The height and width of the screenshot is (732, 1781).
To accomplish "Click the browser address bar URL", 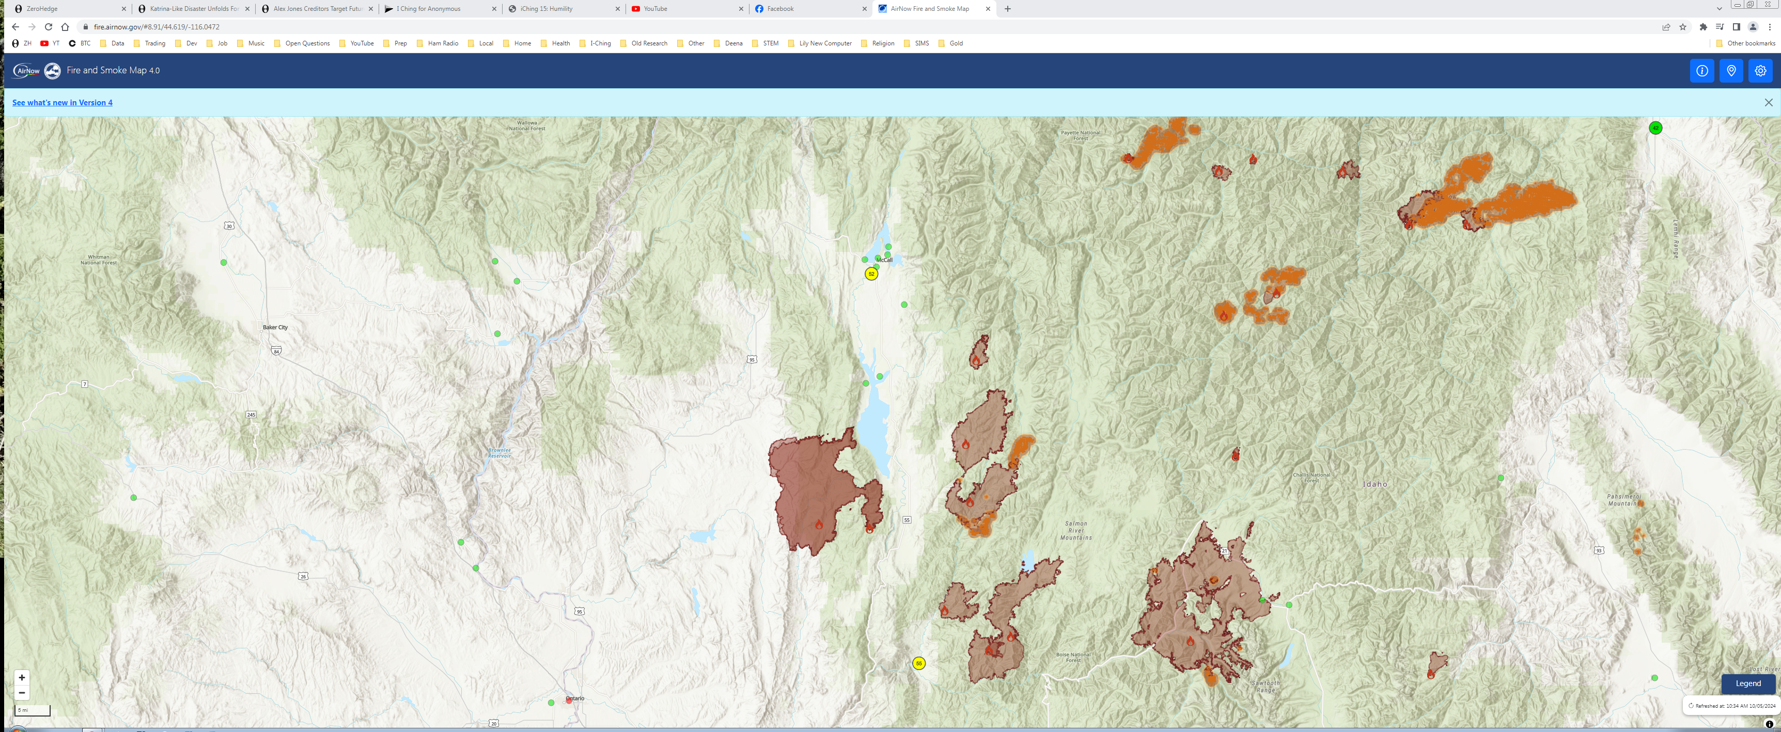I will click(x=157, y=27).
